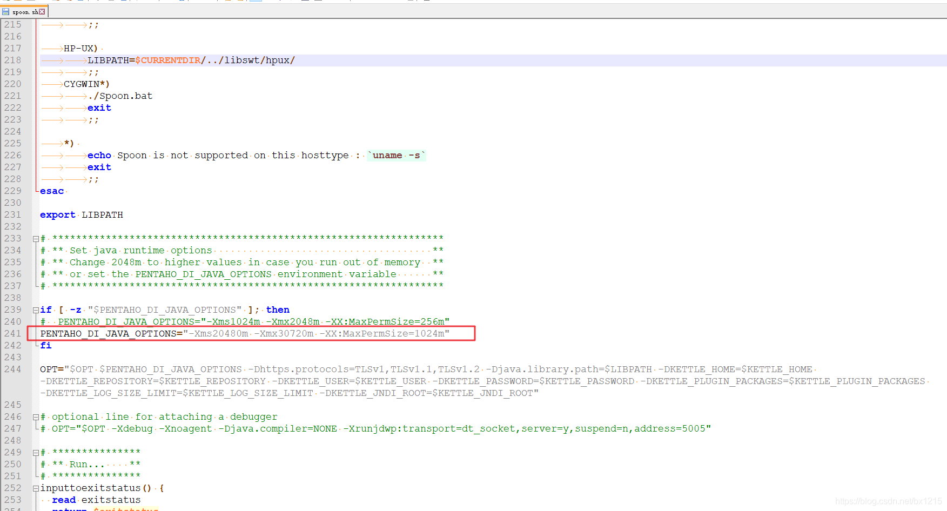Select the spoon.sh file tab
The image size is (947, 511).
click(24, 11)
